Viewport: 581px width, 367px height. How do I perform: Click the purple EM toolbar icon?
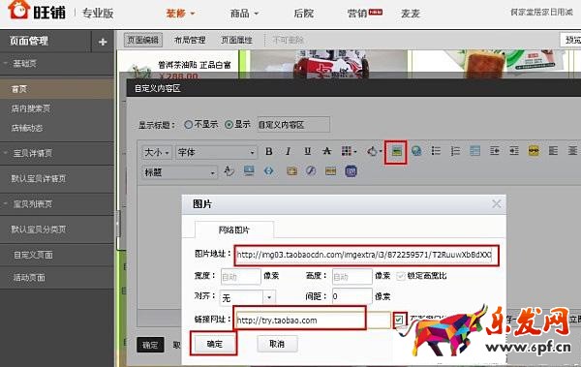[x=351, y=171]
